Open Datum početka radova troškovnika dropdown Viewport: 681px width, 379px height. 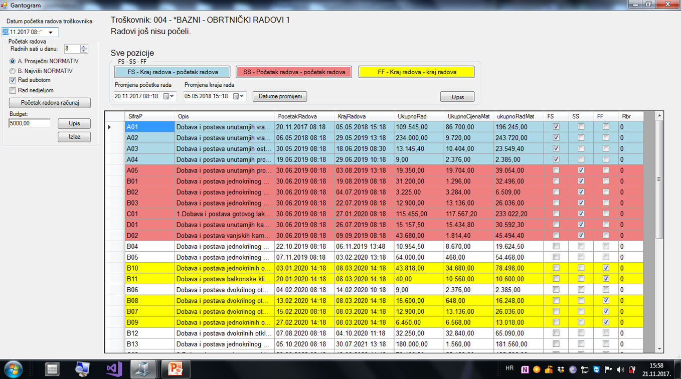[51, 33]
